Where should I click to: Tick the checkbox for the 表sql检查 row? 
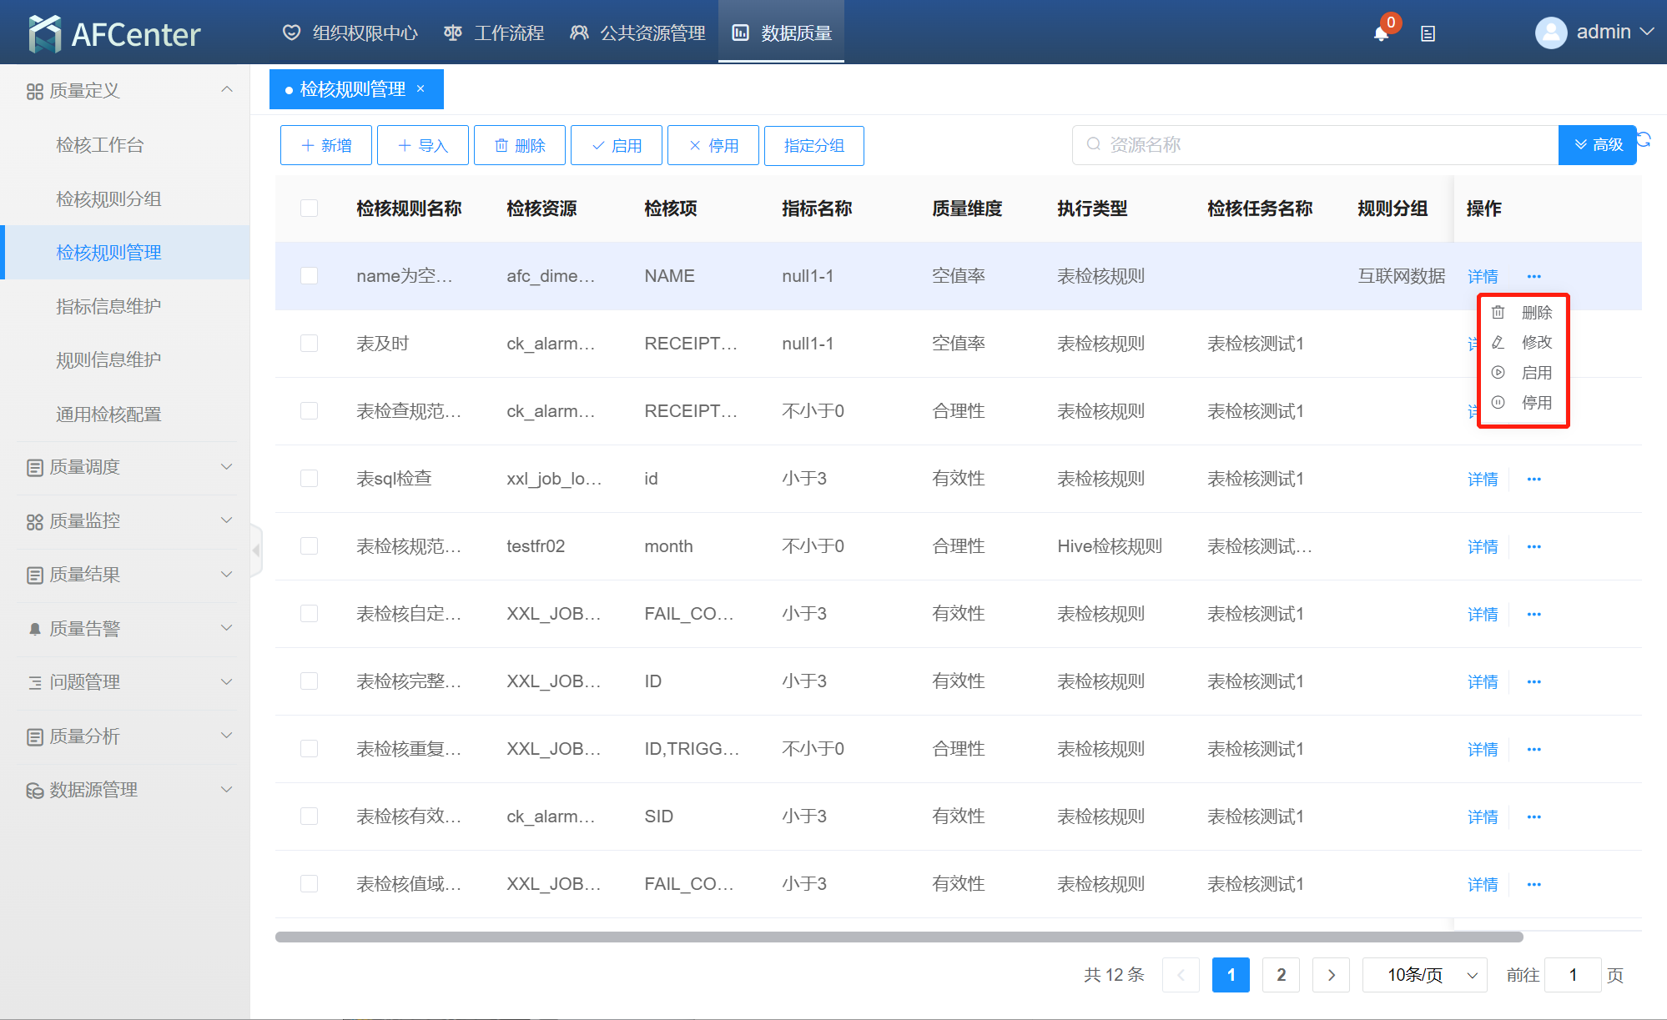pyautogui.click(x=309, y=478)
